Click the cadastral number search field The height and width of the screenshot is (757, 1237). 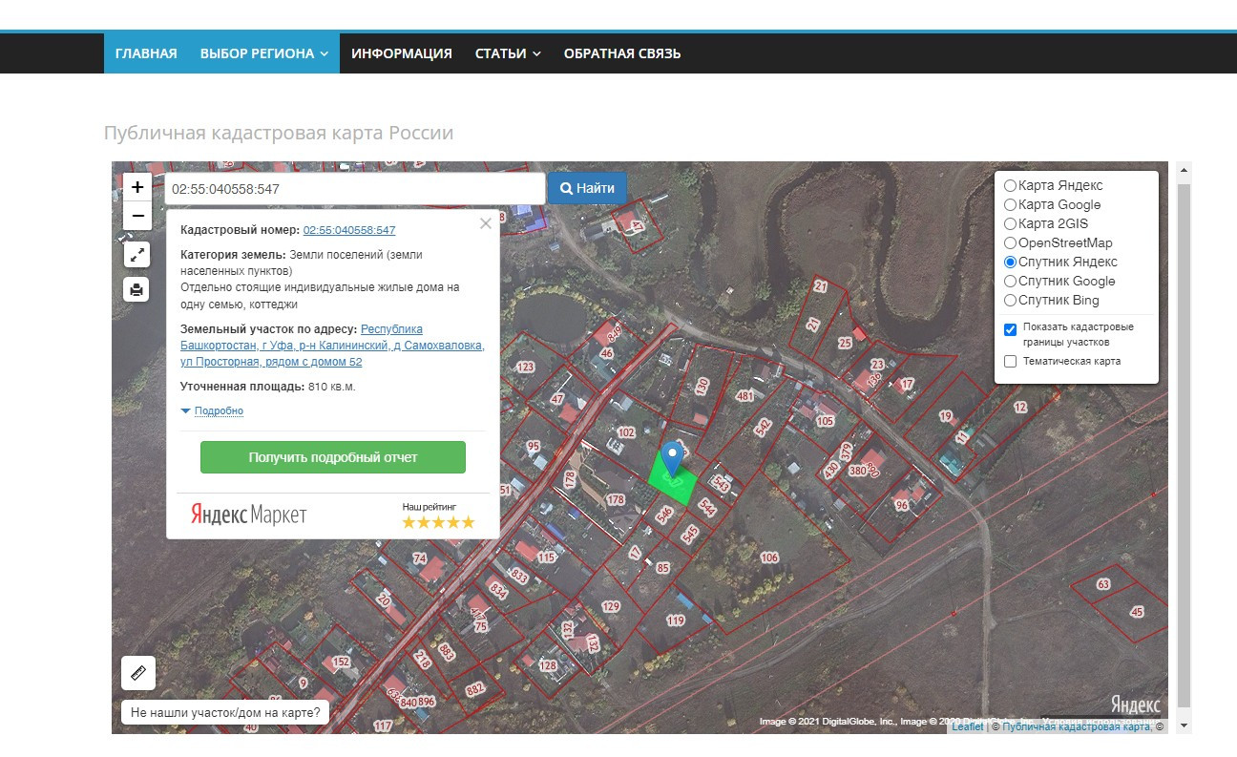pos(354,189)
